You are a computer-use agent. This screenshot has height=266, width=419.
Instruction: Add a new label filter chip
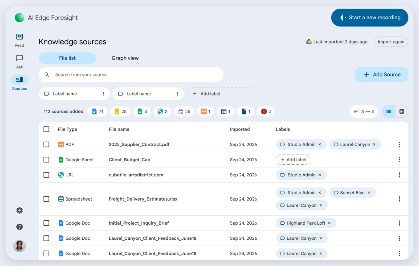(x=222, y=94)
